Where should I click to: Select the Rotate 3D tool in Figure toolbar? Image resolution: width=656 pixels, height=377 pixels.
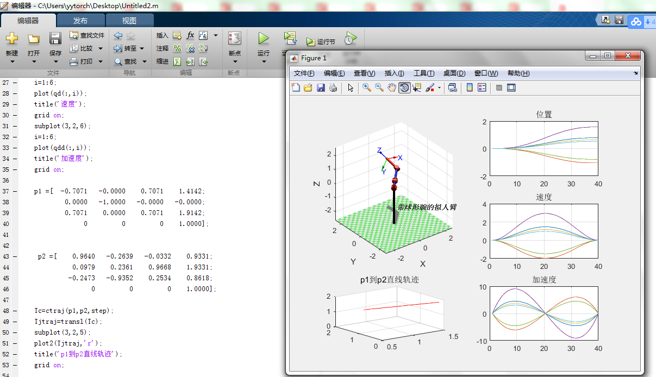[x=403, y=87]
